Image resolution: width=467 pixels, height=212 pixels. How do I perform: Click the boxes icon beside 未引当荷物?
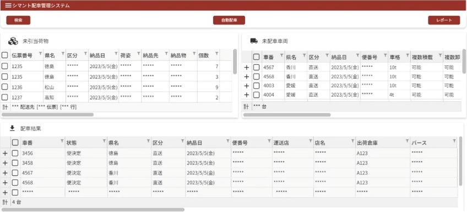13,41
